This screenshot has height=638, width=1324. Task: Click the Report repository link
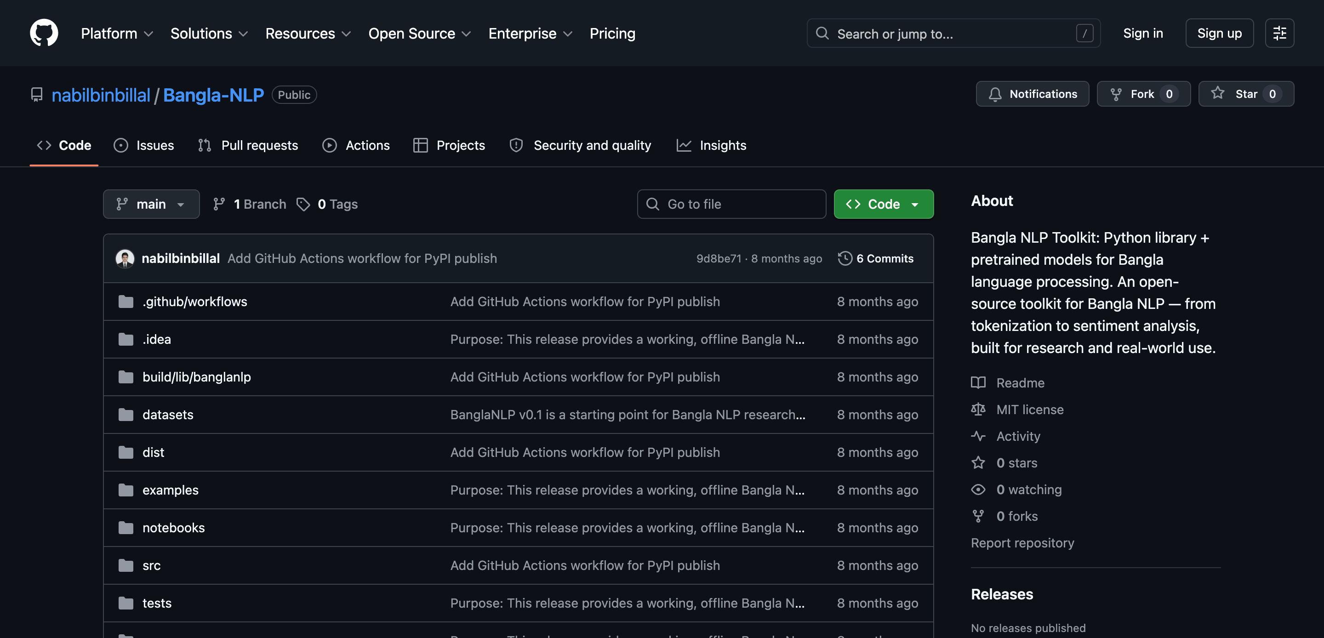[x=1022, y=543]
